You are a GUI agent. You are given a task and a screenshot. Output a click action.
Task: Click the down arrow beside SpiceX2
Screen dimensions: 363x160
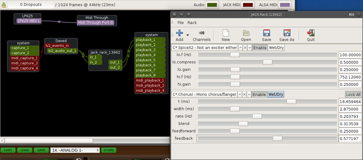pyautogui.click(x=249, y=48)
